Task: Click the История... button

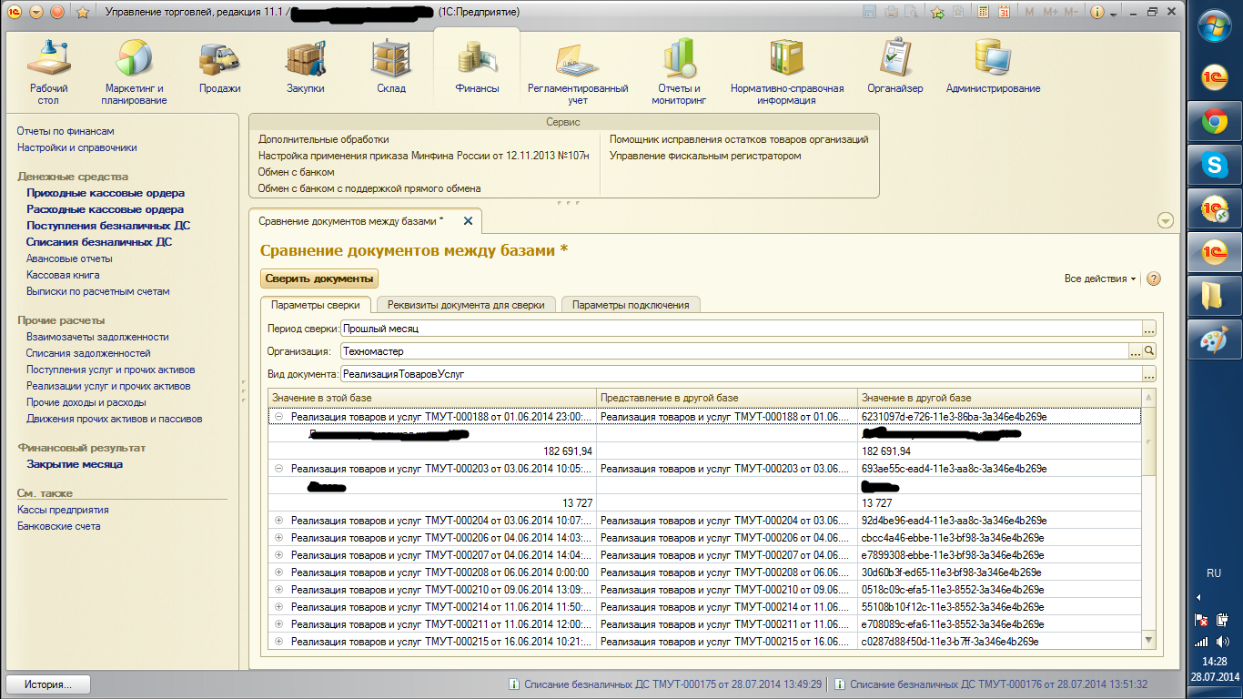Action: (x=48, y=684)
